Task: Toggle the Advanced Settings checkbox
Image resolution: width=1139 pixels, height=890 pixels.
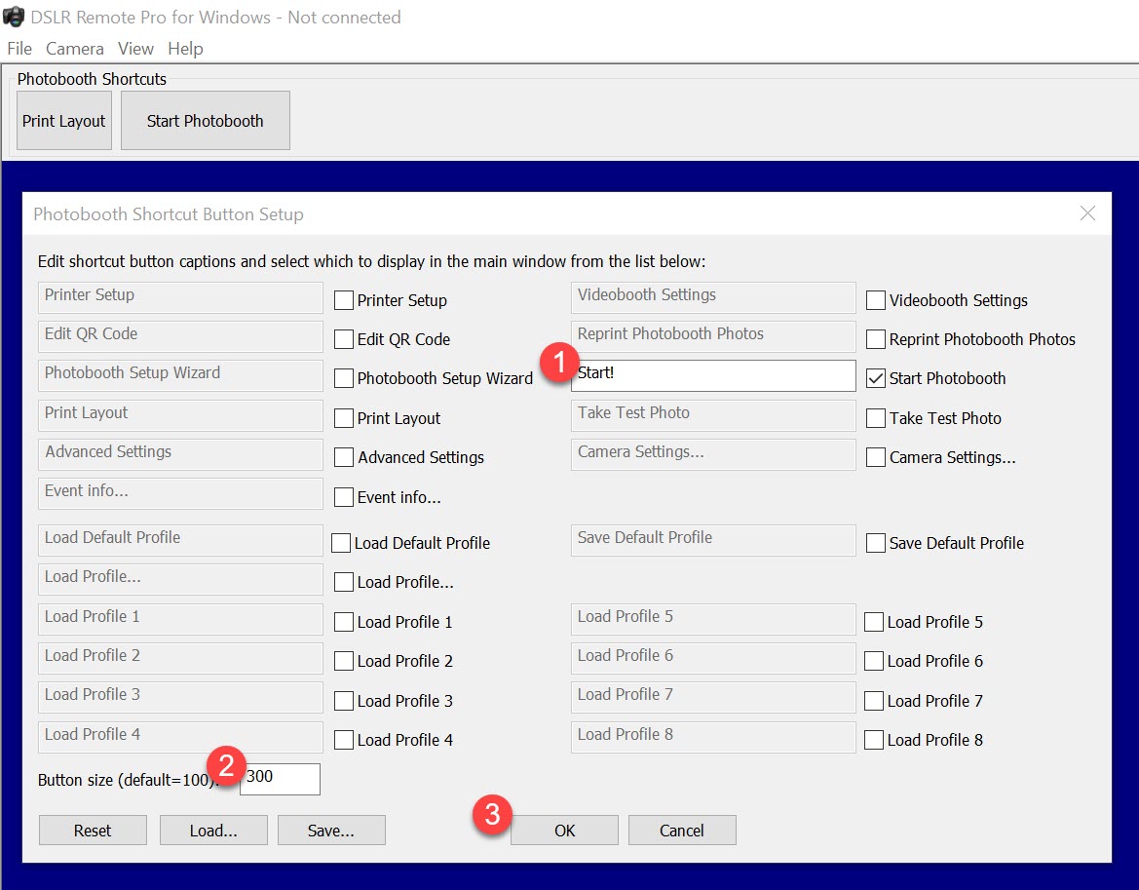Action: (x=344, y=457)
